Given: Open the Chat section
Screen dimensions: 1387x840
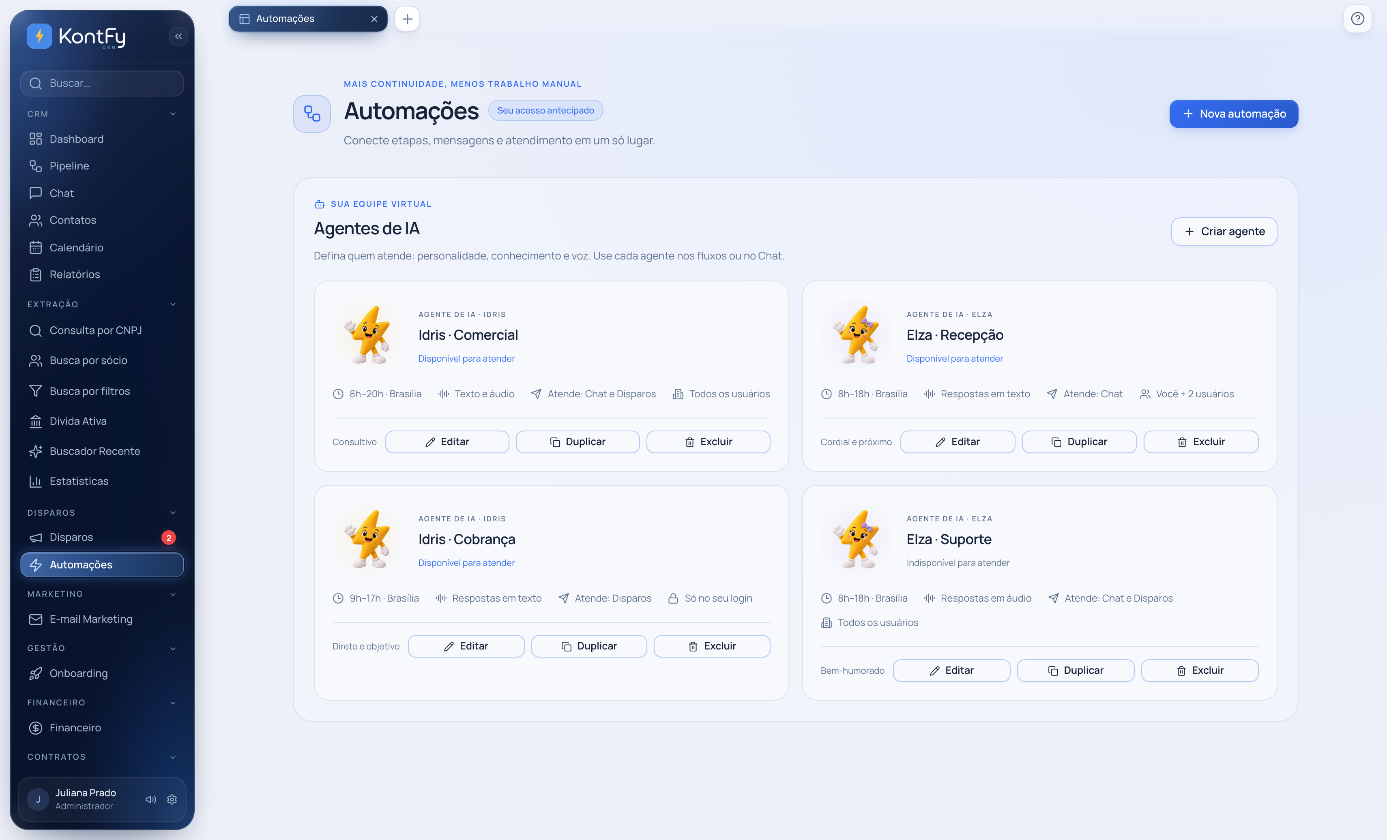Looking at the screenshot, I should (102, 193).
